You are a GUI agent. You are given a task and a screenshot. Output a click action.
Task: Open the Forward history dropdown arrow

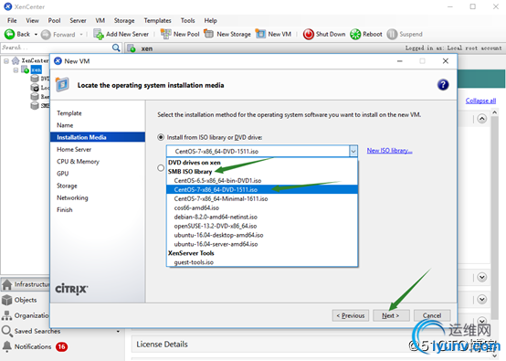pyautogui.click(x=81, y=34)
